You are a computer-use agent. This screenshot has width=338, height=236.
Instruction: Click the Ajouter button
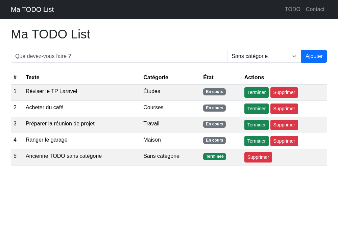click(x=314, y=56)
